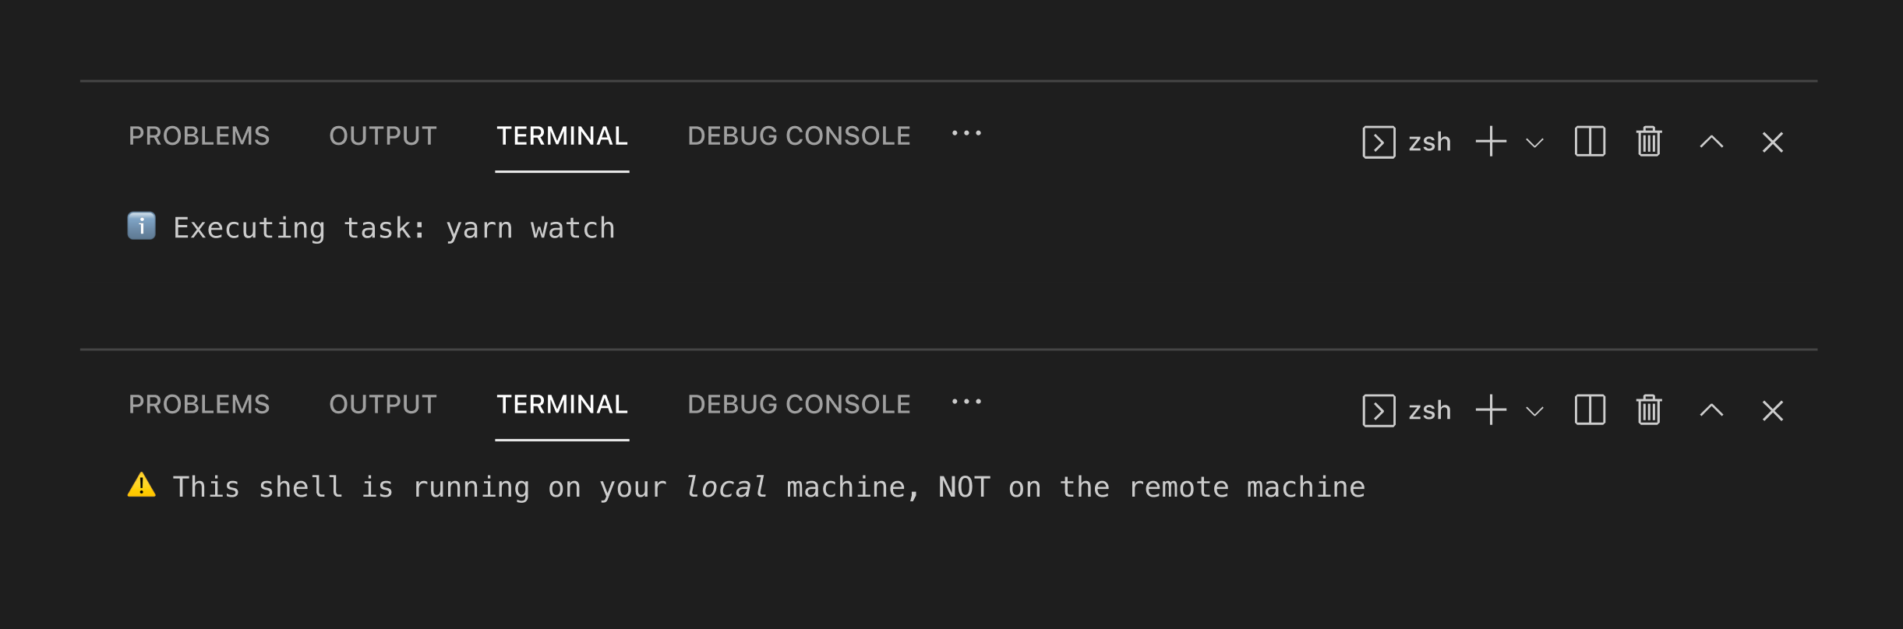Viewport: 1903px width, 629px height.
Task: Maximize the panel with the chevron up icon
Action: point(1711,142)
